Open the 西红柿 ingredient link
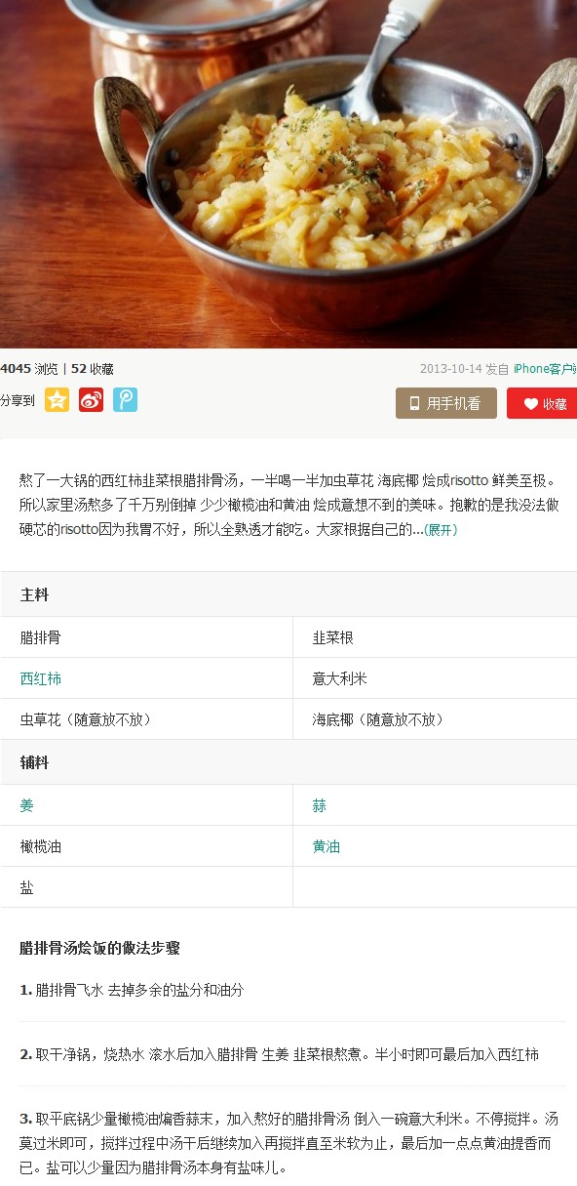The width and height of the screenshot is (577, 1186). 41,678
